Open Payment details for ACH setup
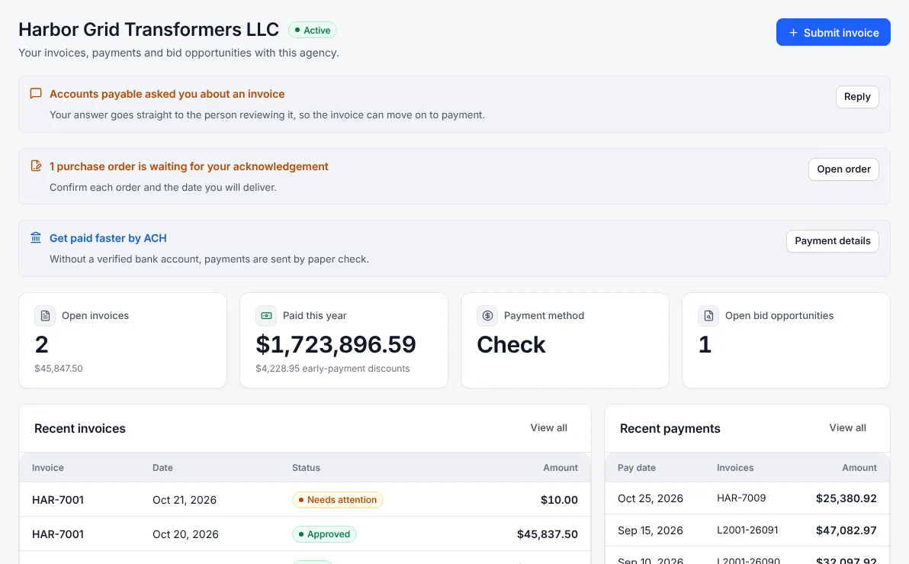The image size is (909, 564). coord(833,241)
